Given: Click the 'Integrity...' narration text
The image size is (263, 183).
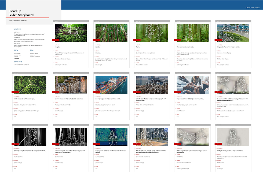Looking at the screenshot, I should [58, 47].
